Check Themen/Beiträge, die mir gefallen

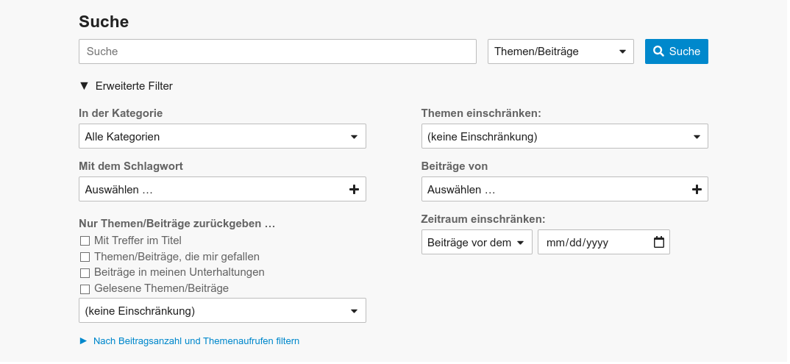click(85, 257)
